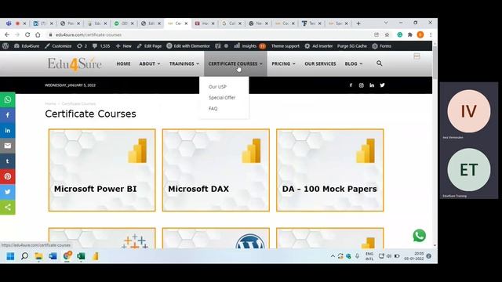Screen dimensions: 502x282
Task: Open the green more-share options icon
Action: (x=8, y=207)
